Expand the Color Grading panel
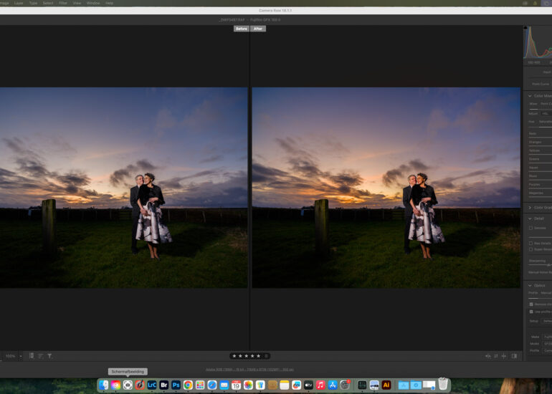552x394 pixels. pyautogui.click(x=530, y=208)
